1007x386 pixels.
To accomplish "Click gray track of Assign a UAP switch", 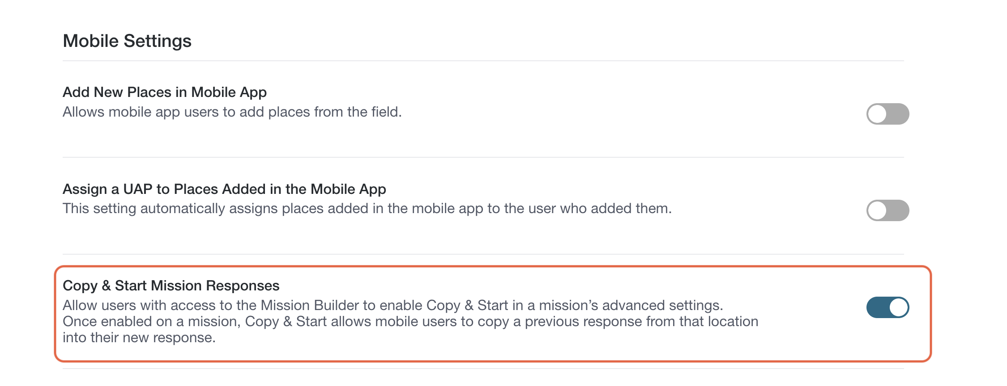I will click(898, 210).
